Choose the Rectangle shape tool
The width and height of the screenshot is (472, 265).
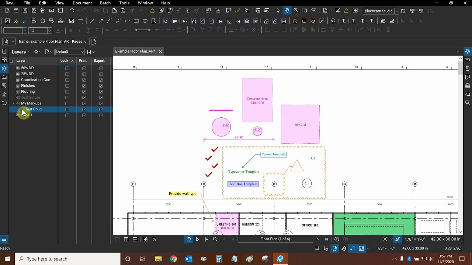(136, 21)
